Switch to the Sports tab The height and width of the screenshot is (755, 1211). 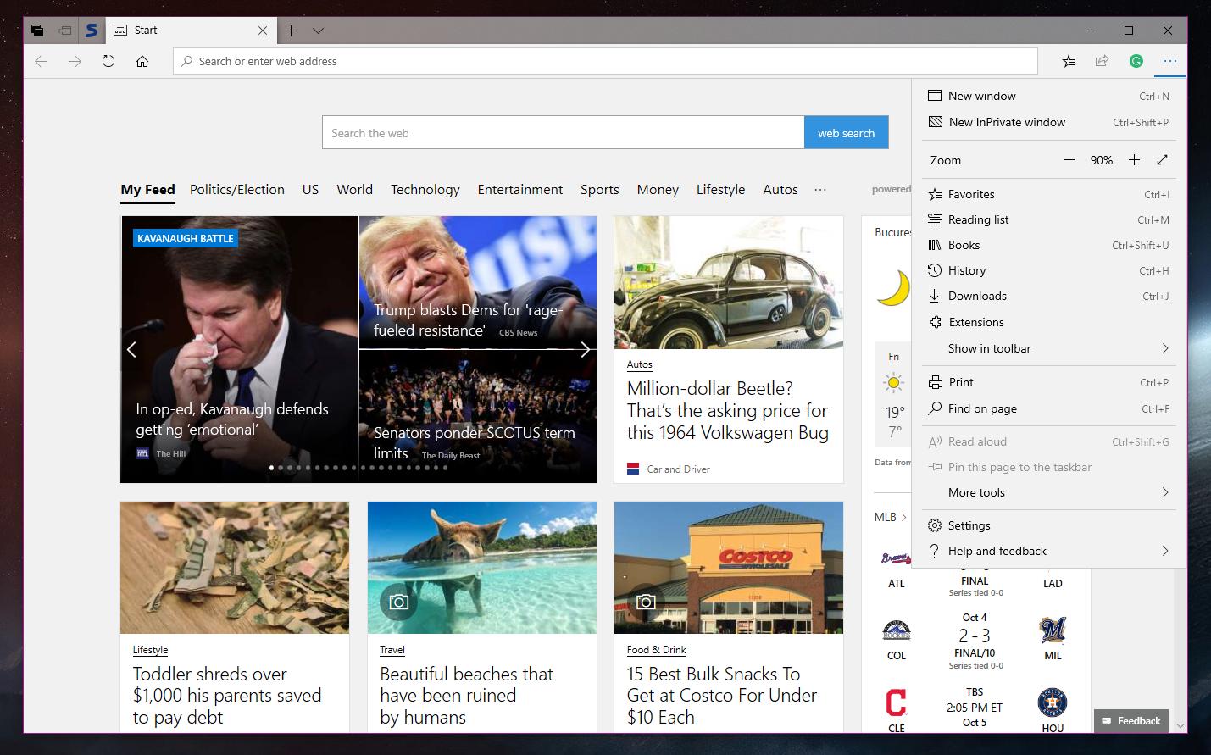point(600,190)
